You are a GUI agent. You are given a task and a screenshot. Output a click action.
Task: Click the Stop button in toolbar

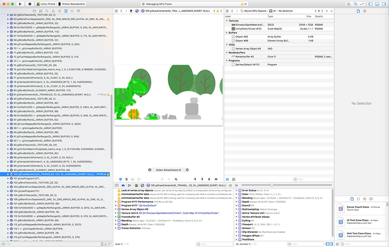30,4
